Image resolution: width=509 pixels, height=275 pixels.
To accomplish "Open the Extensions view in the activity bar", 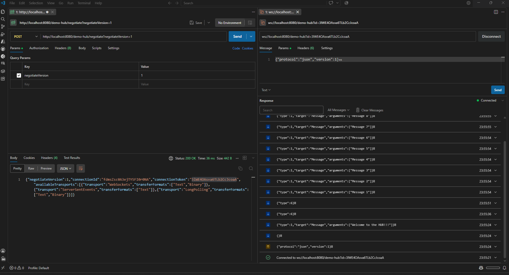I will [x=3, y=79].
